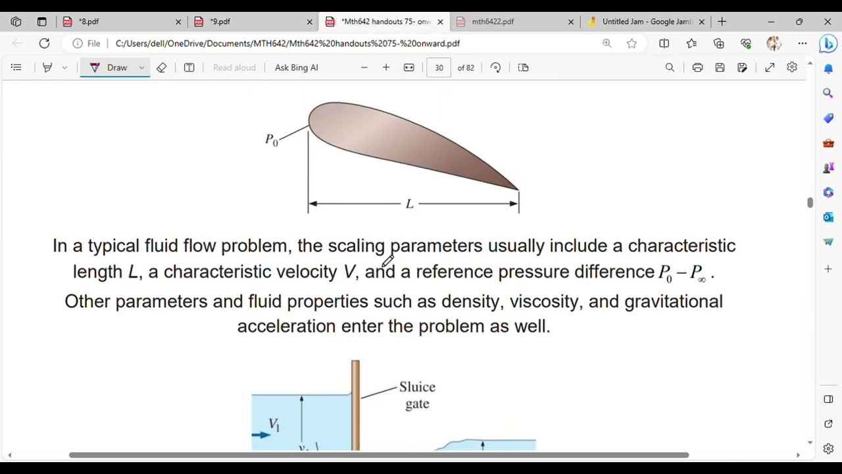
Task: Click the vertical scrollbar thumb
Action: tap(810, 202)
